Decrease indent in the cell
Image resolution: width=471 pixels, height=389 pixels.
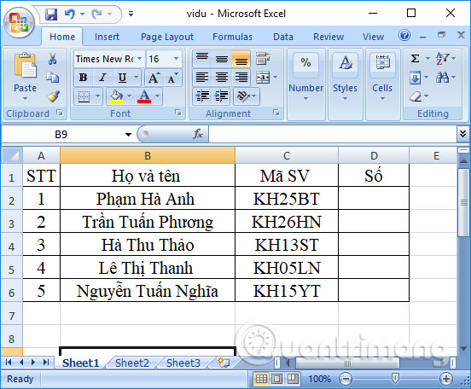click(202, 96)
